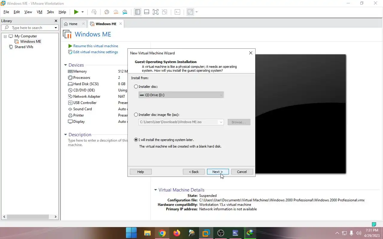
Task: Close the Windows ME tab
Action: click(x=121, y=24)
